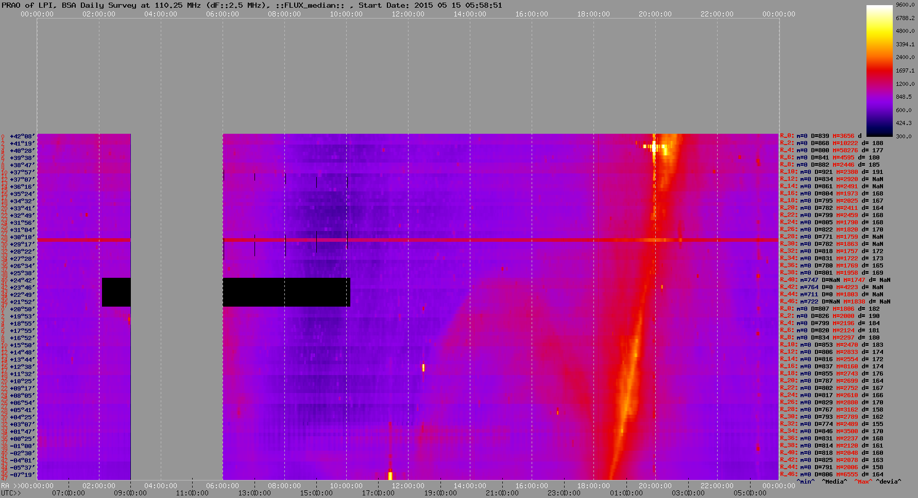Click 16:00:00 on the top time axis
918x498 pixels.
click(x=532, y=14)
